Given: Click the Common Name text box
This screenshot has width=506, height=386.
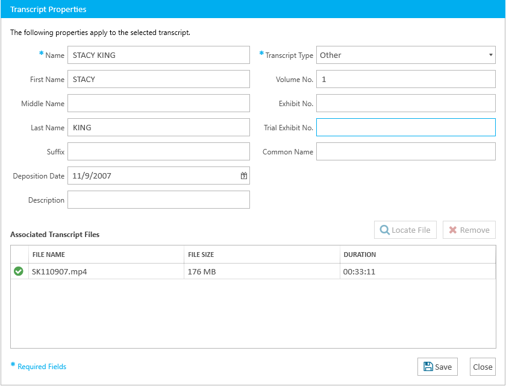Looking at the screenshot, I should tap(405, 151).
